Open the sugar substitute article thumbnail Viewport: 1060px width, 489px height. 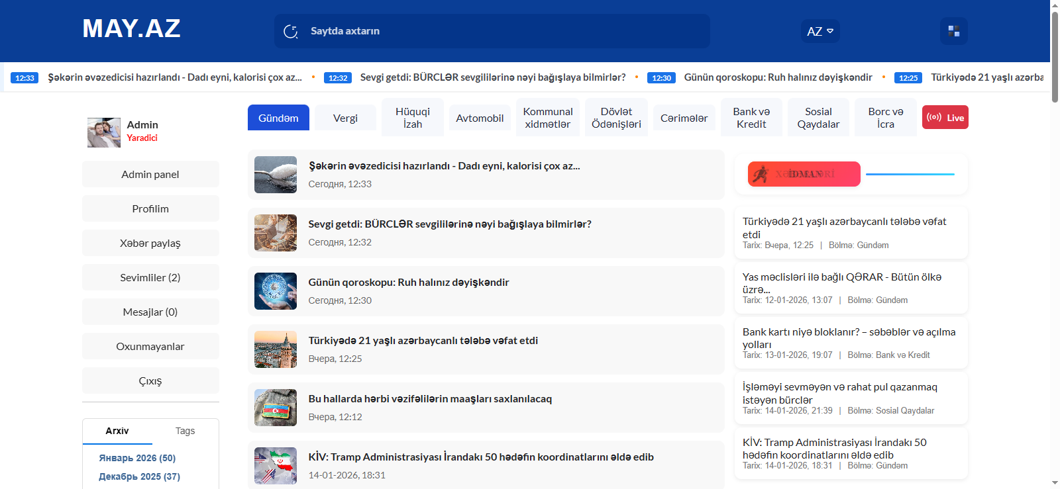click(276, 175)
